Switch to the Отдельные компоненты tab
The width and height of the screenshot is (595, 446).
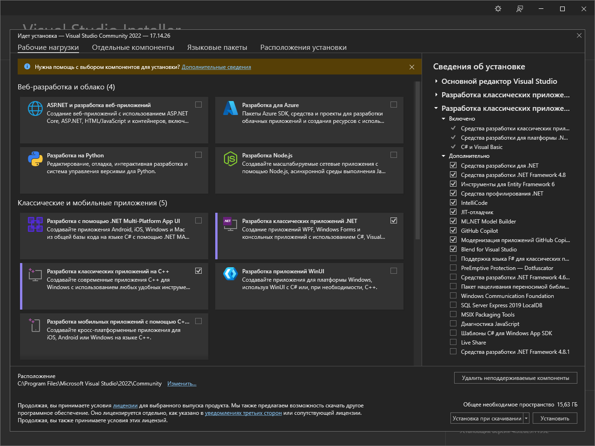[x=133, y=47]
